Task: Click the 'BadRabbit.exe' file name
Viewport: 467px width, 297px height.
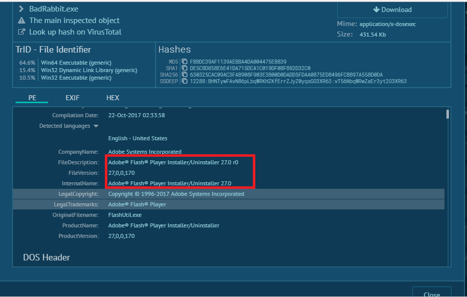Action: [x=54, y=9]
